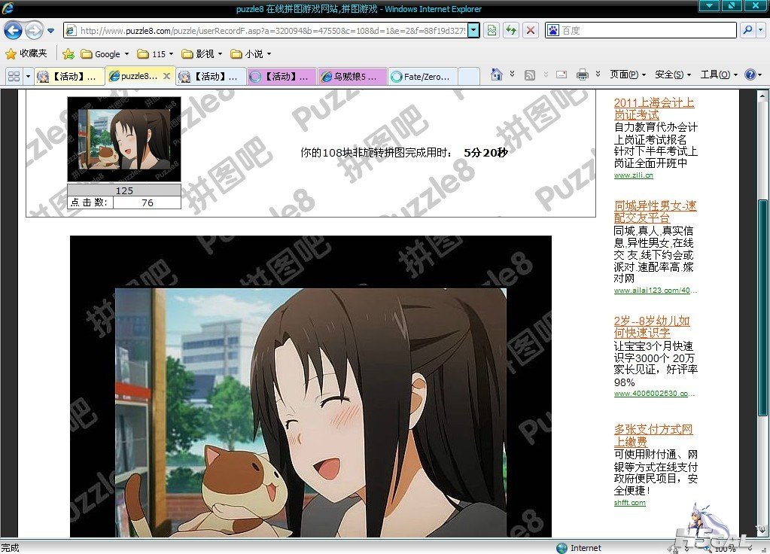
Task: Click the Print icon
Action: point(583,75)
